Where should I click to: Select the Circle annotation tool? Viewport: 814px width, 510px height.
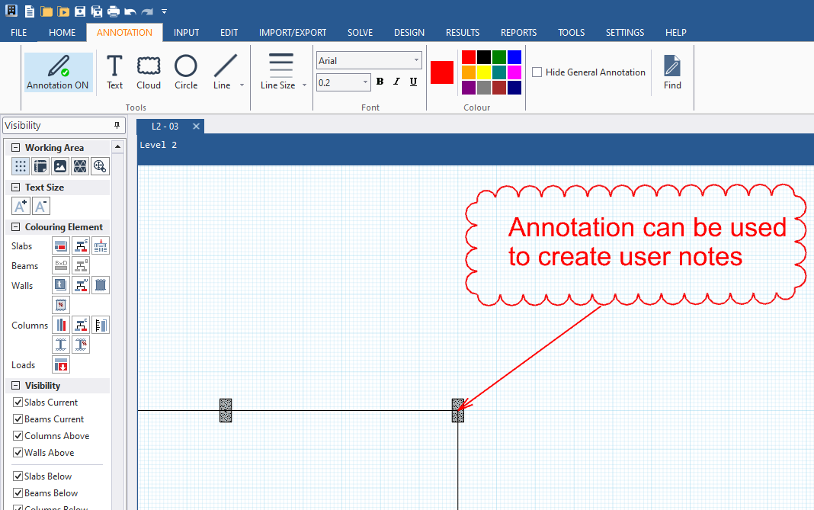pos(186,72)
